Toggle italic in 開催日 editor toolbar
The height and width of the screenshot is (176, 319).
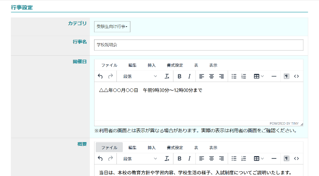(x=189, y=76)
